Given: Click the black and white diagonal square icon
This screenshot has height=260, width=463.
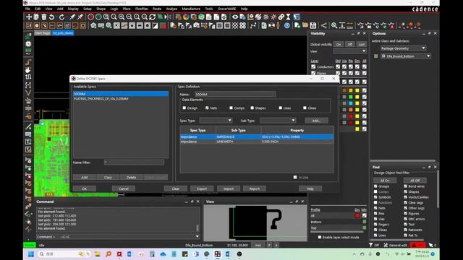Looking at the screenshot, I should 155,26.
